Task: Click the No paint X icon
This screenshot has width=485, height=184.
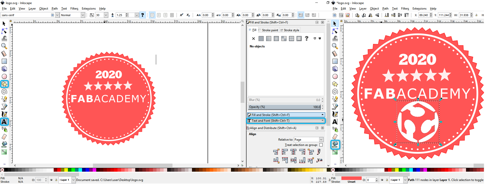Action: pos(254,39)
